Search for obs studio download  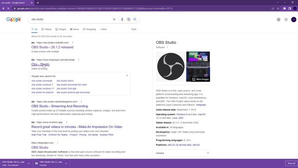pos(42,81)
